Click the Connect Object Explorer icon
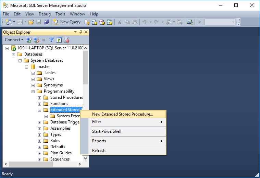This screenshot has height=178, width=260. 29,40
